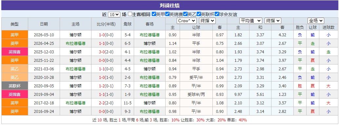Click the 英锦赛 tag of the 2025-12-03 match
339x125 pixels.
point(14,52)
